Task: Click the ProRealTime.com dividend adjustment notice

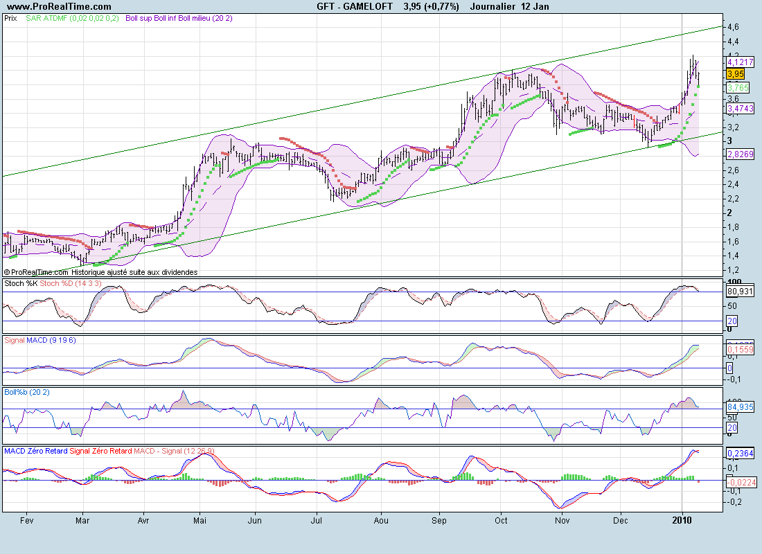Action: 100,273
